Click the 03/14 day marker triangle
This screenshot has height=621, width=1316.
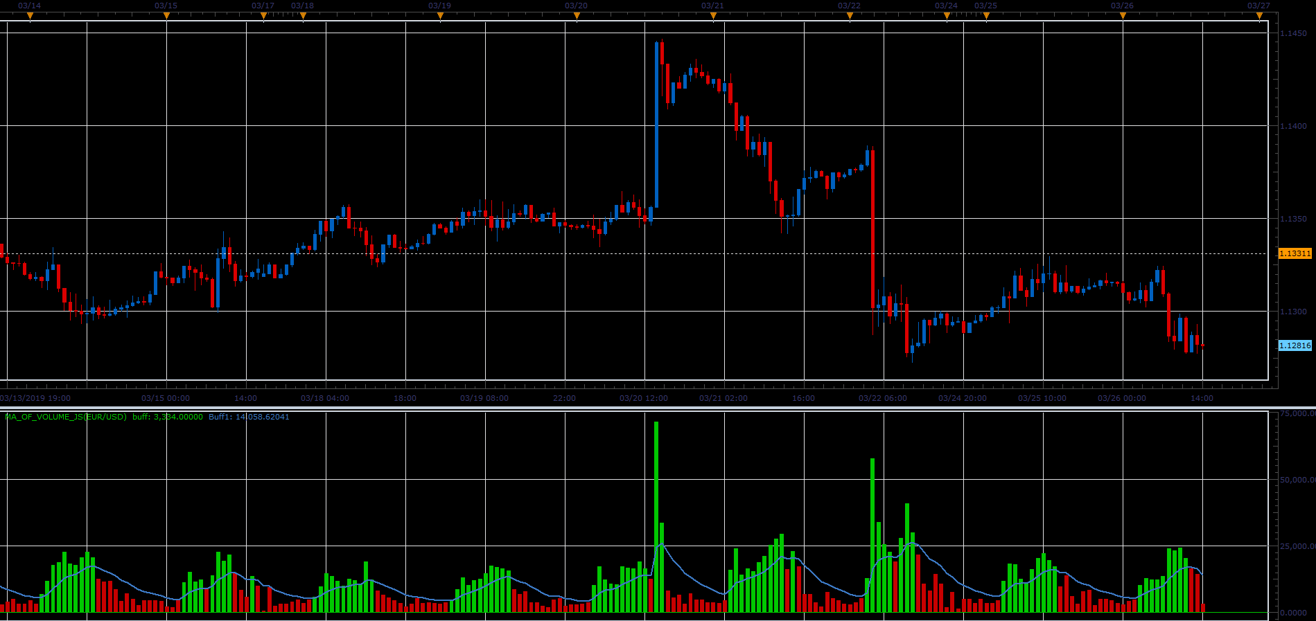click(x=30, y=17)
